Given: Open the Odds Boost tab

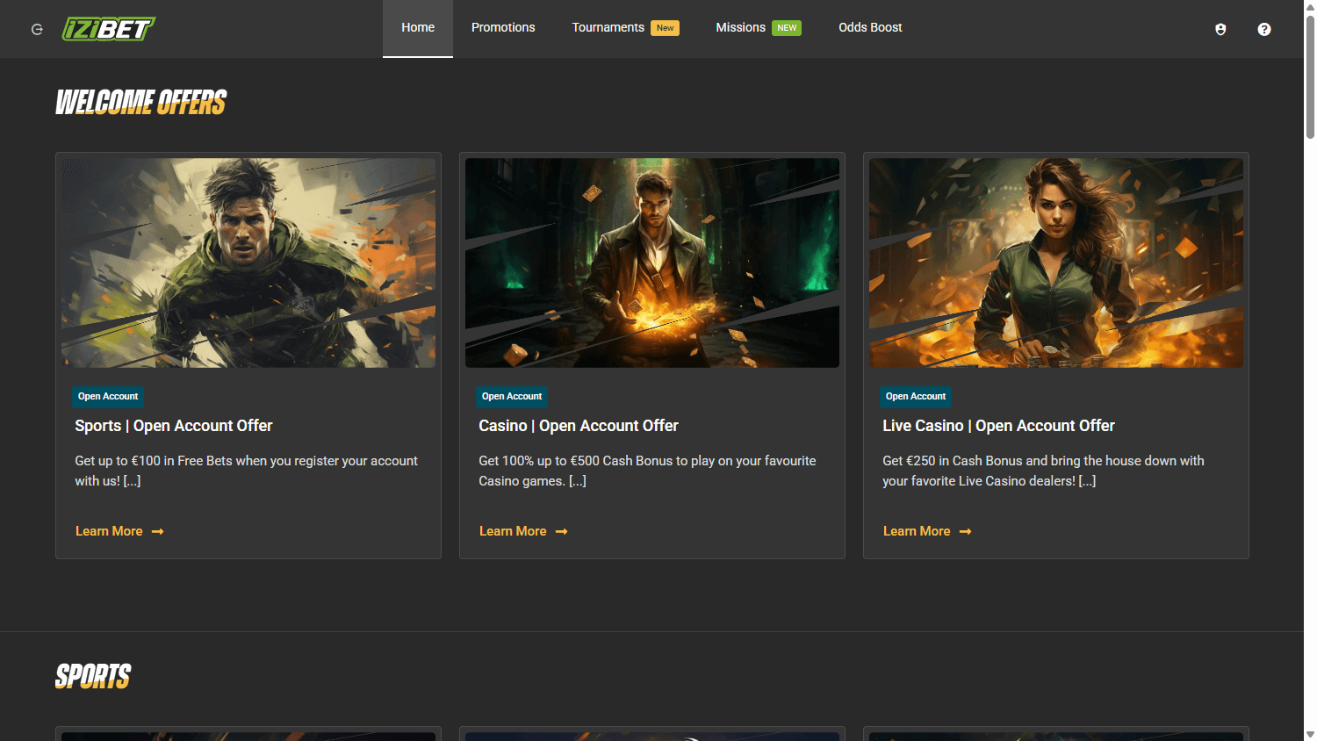Looking at the screenshot, I should 870,28.
